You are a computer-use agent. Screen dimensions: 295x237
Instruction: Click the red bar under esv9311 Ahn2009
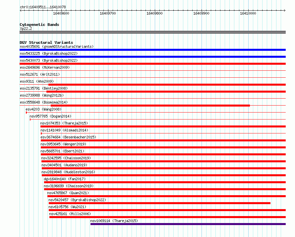tap(167, 85)
